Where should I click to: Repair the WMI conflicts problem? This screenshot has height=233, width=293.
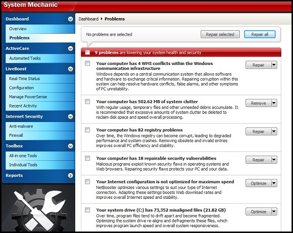pos(258,65)
